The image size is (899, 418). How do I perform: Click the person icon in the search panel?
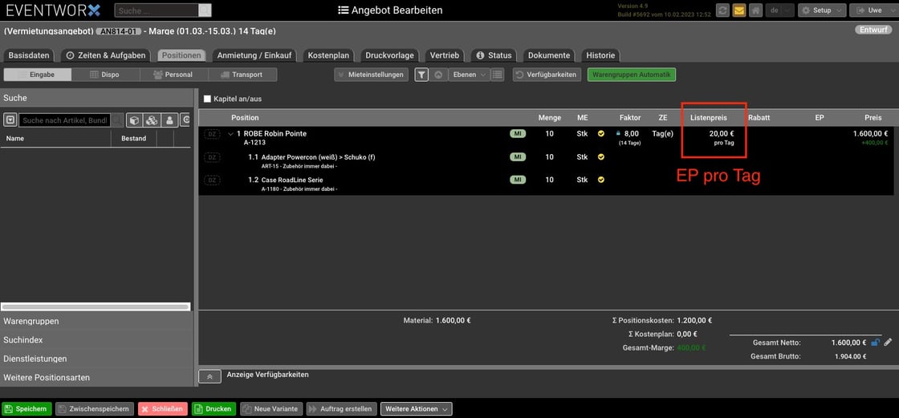pos(169,120)
